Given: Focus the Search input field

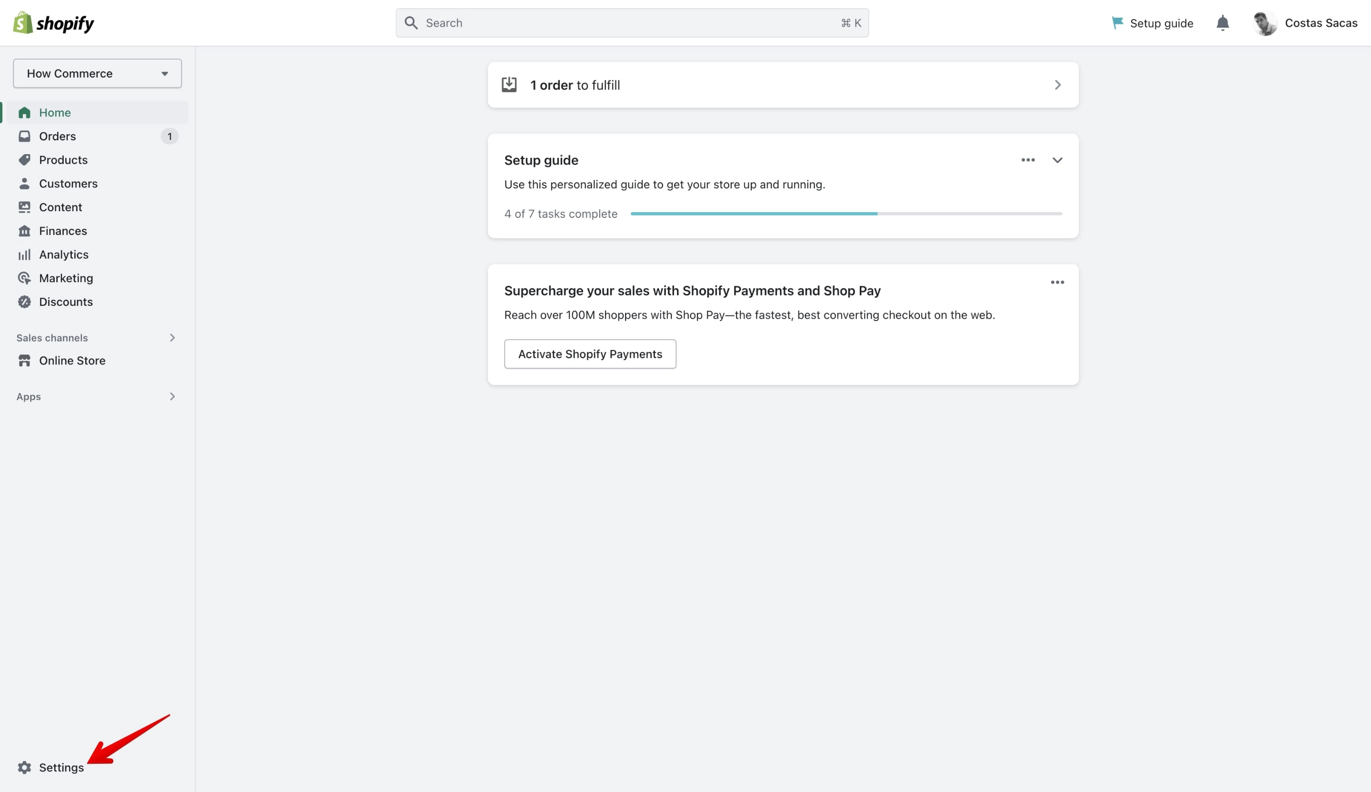Looking at the screenshot, I should pyautogui.click(x=632, y=23).
